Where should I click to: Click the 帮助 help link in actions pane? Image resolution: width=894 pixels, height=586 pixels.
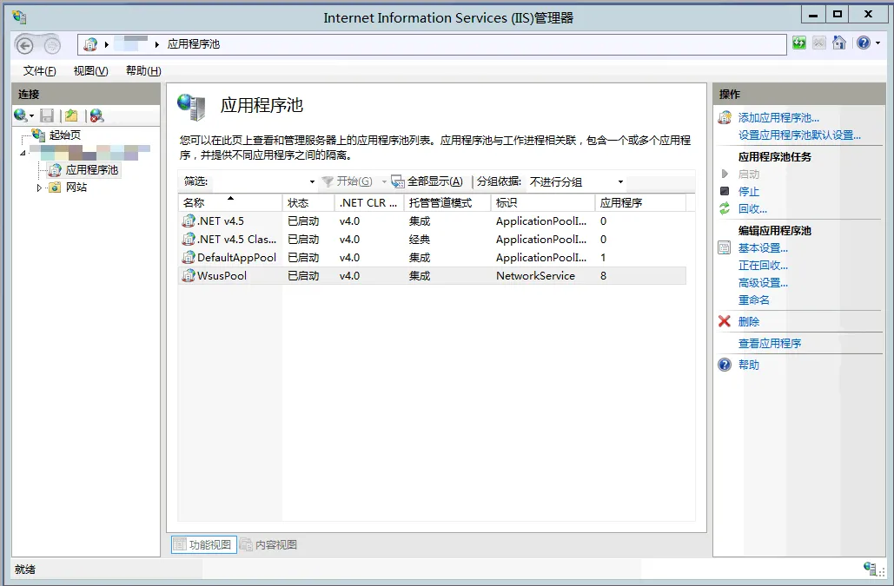tap(749, 365)
